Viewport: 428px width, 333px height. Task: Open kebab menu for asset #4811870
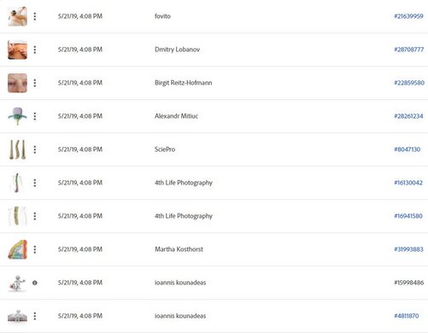[35, 316]
